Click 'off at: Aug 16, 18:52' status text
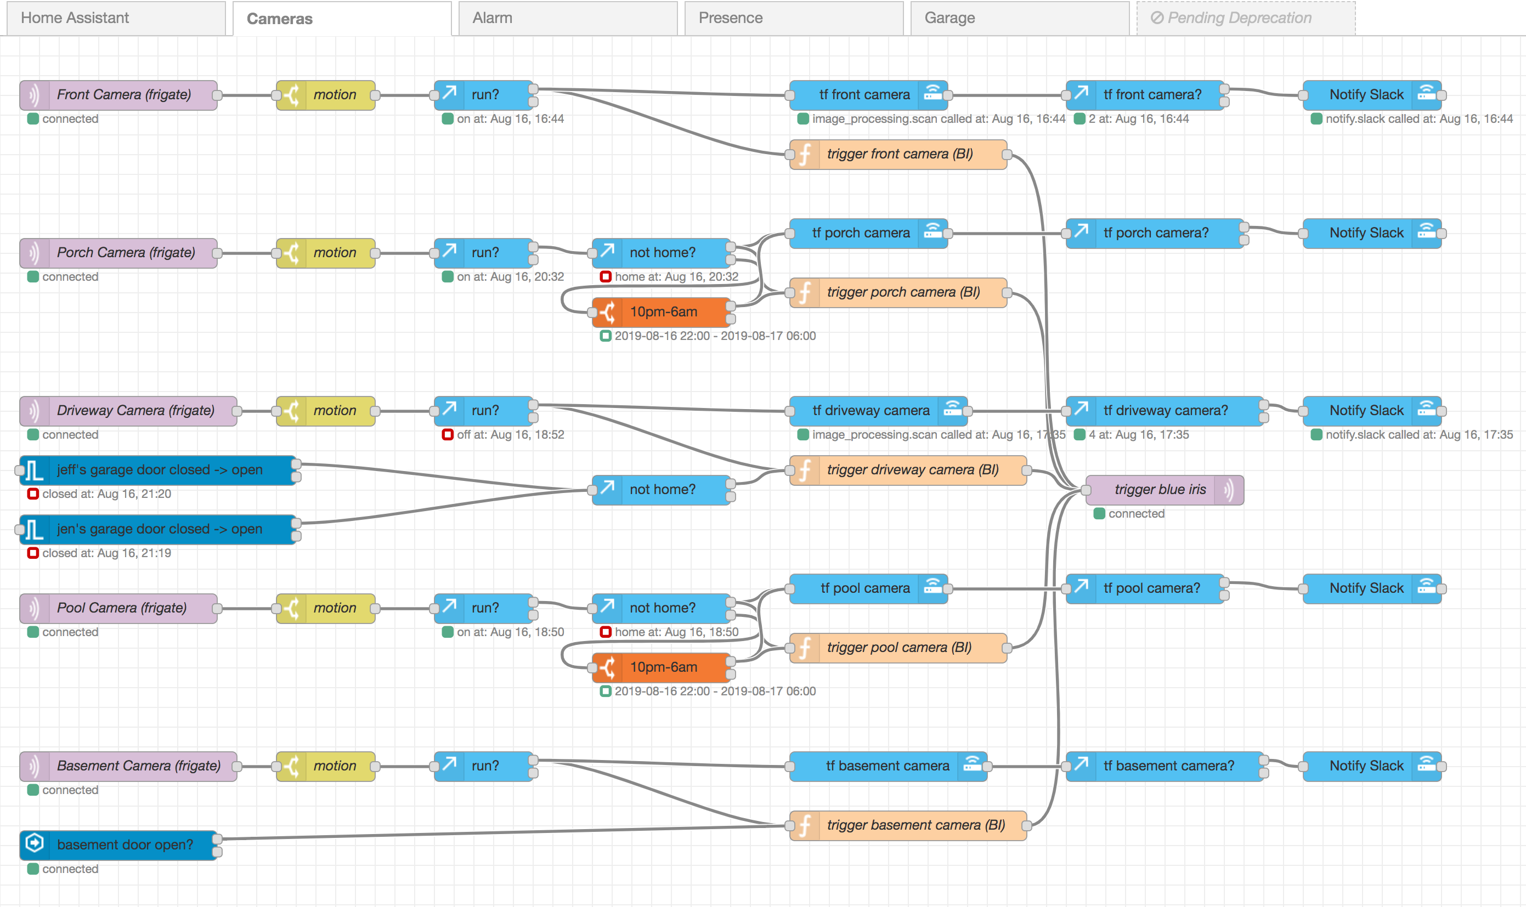This screenshot has width=1526, height=907. (510, 435)
